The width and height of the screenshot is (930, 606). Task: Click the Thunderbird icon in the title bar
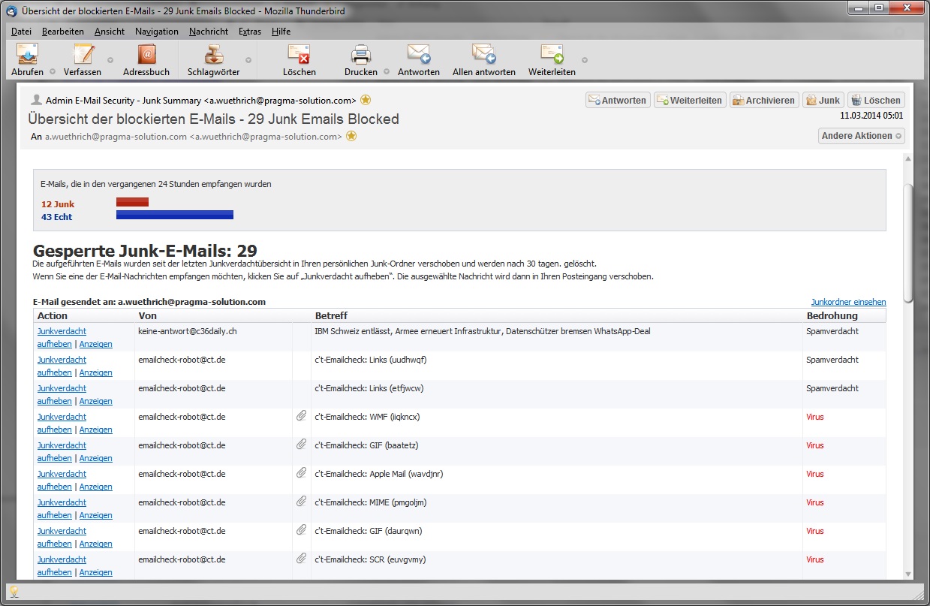tap(12, 11)
